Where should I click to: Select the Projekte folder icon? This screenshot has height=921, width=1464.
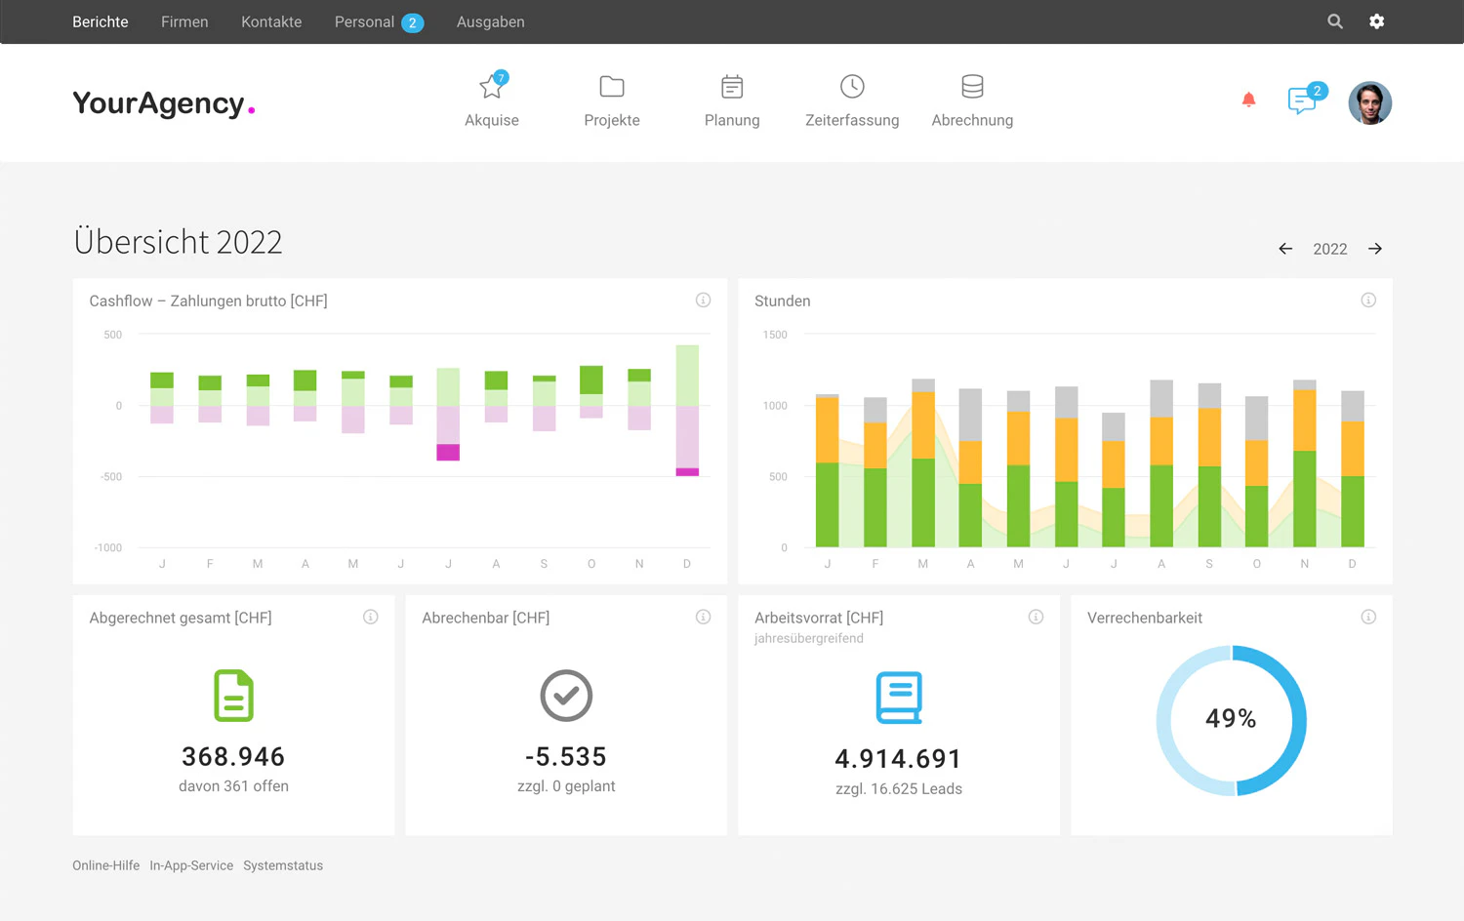(611, 86)
